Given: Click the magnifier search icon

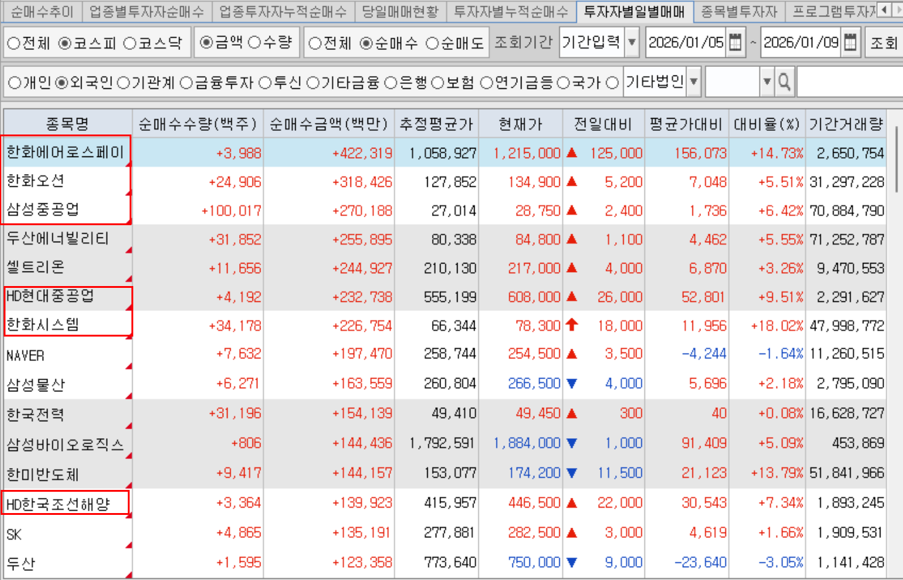Looking at the screenshot, I should point(784,82).
